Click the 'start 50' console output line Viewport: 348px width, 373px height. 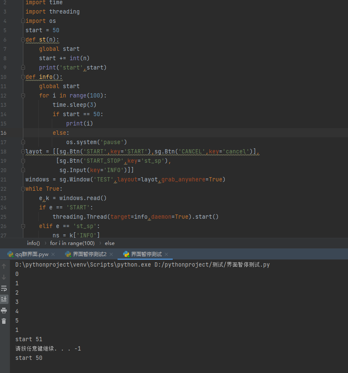pos(29,358)
